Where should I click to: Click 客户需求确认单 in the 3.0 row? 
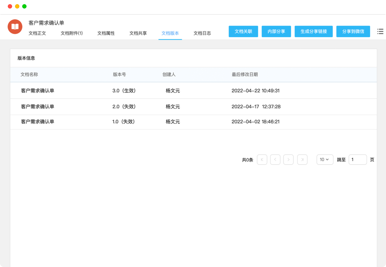[37, 91]
